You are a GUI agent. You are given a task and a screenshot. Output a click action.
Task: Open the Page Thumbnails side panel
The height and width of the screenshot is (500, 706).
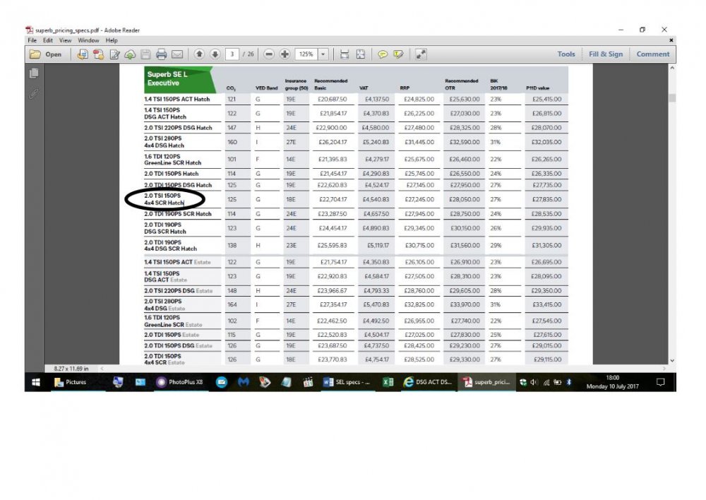pyautogui.click(x=34, y=73)
